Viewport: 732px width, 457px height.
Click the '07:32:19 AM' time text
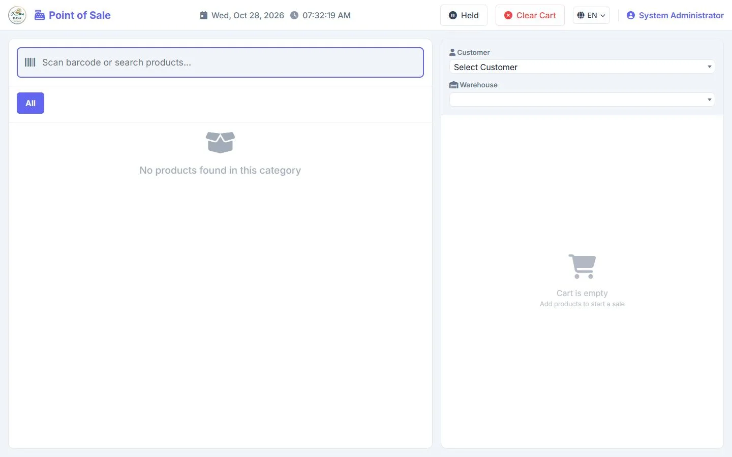(x=326, y=15)
